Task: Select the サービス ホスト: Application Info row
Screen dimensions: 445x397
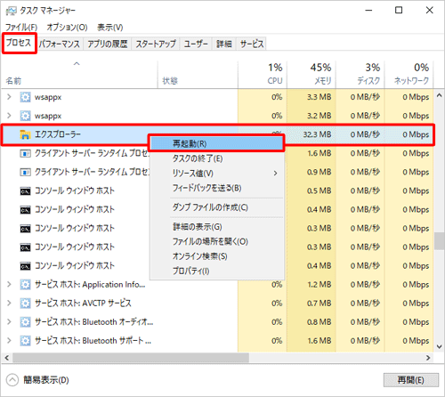Action: point(218,285)
